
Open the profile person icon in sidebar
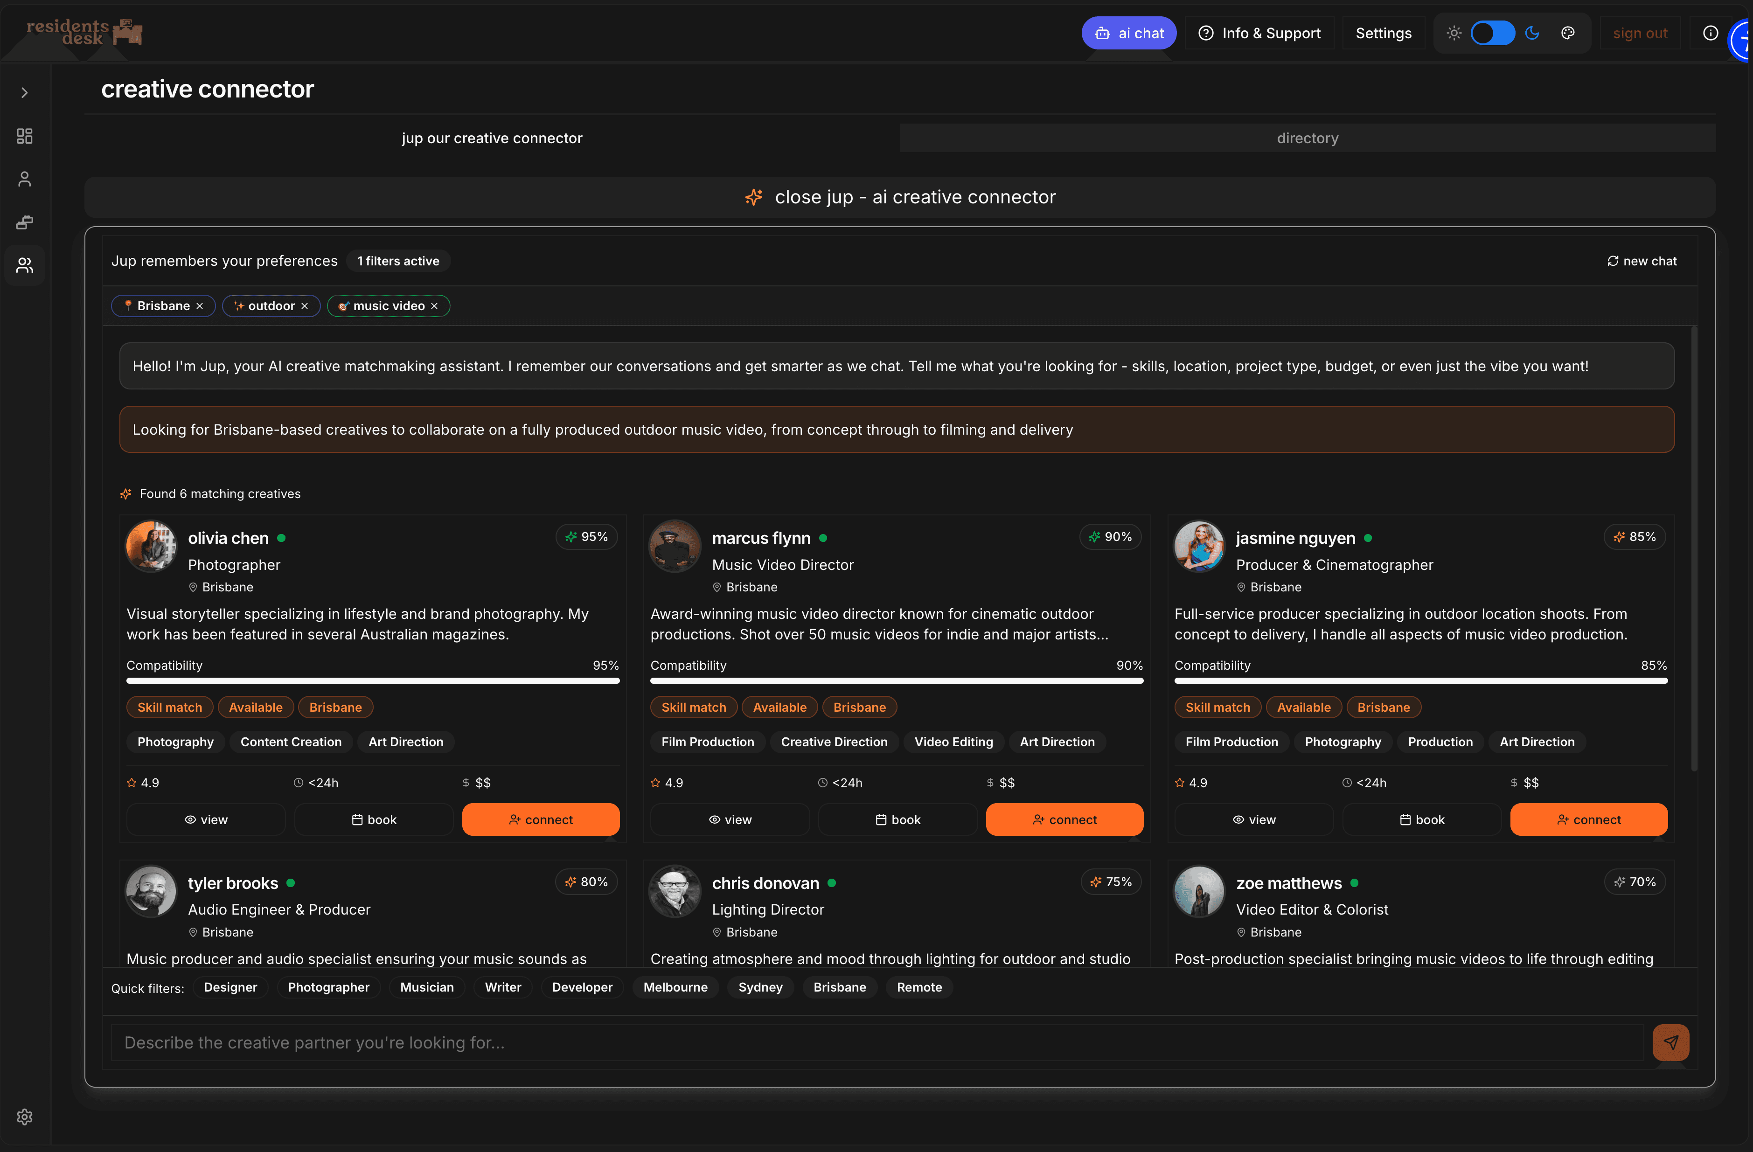(24, 179)
